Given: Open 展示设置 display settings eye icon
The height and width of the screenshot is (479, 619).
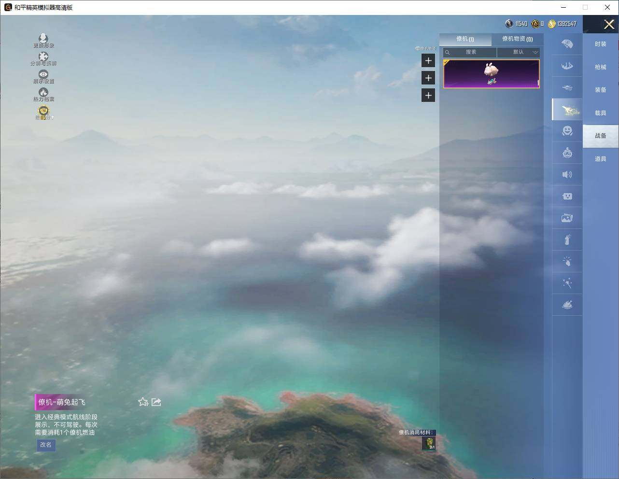Looking at the screenshot, I should tap(43, 77).
